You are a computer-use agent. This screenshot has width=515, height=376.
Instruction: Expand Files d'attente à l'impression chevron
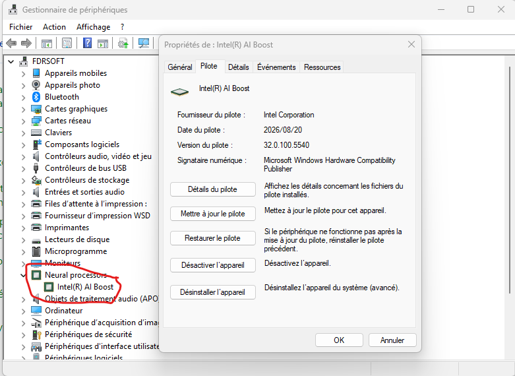pos(23,204)
